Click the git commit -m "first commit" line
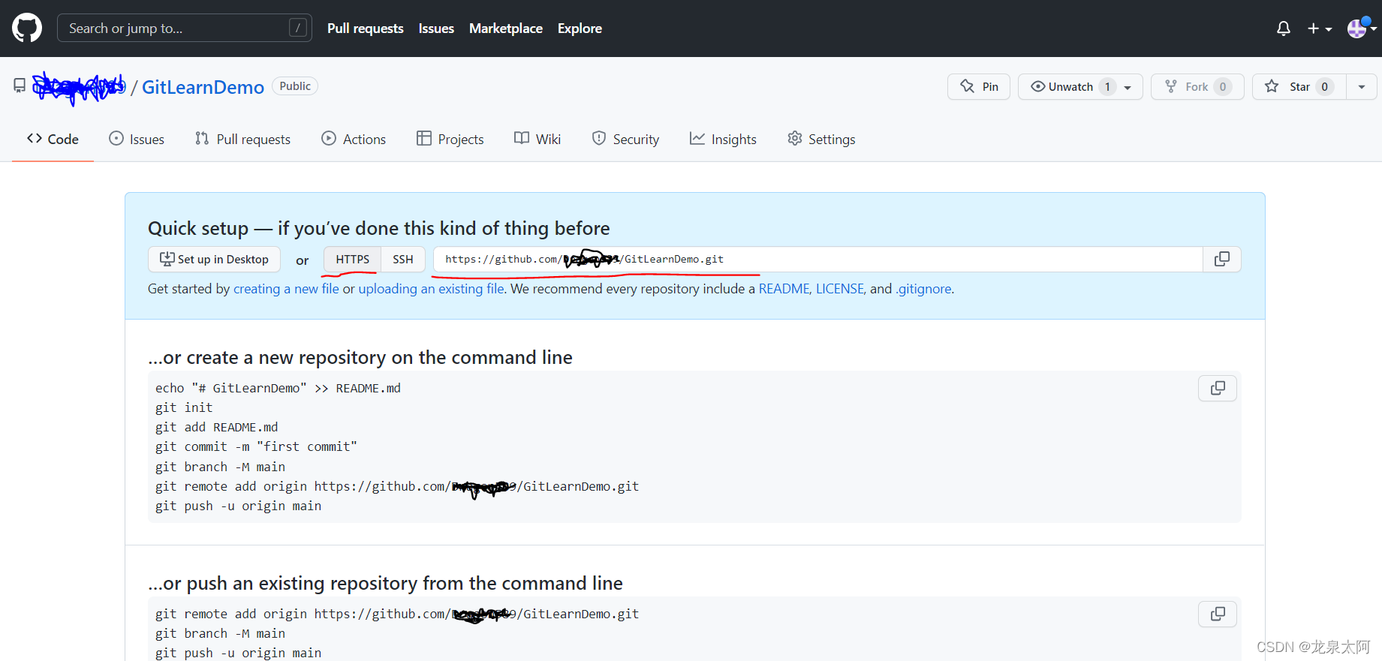Image resolution: width=1382 pixels, height=661 pixels. [x=256, y=446]
